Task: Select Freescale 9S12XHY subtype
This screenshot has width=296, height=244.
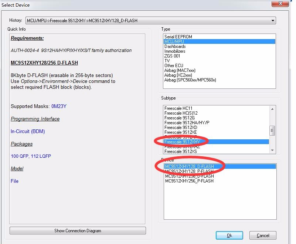Action: pos(216,142)
